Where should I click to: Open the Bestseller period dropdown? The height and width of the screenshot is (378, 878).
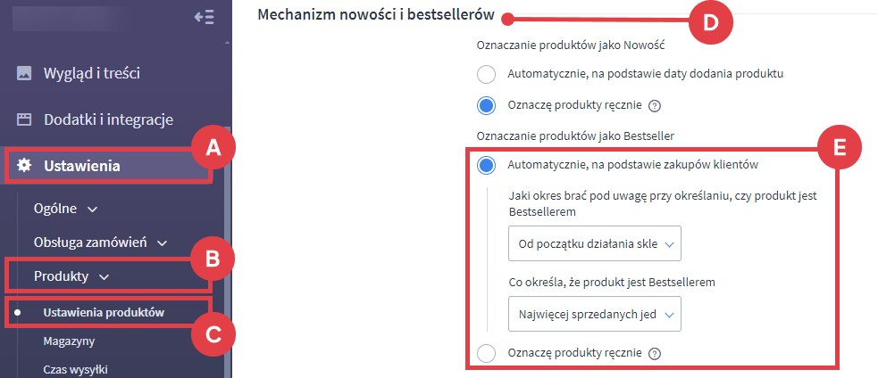[593, 242]
